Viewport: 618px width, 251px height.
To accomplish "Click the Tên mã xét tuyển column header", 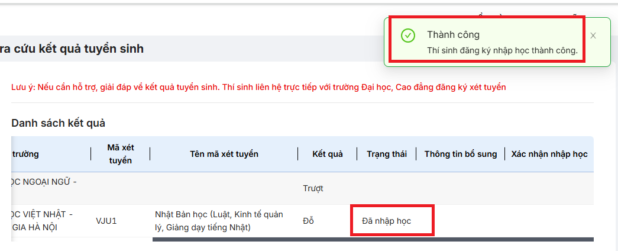I will pyautogui.click(x=224, y=154).
